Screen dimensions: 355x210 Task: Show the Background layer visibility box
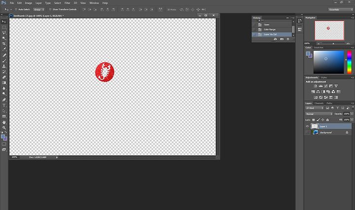[x=307, y=133]
